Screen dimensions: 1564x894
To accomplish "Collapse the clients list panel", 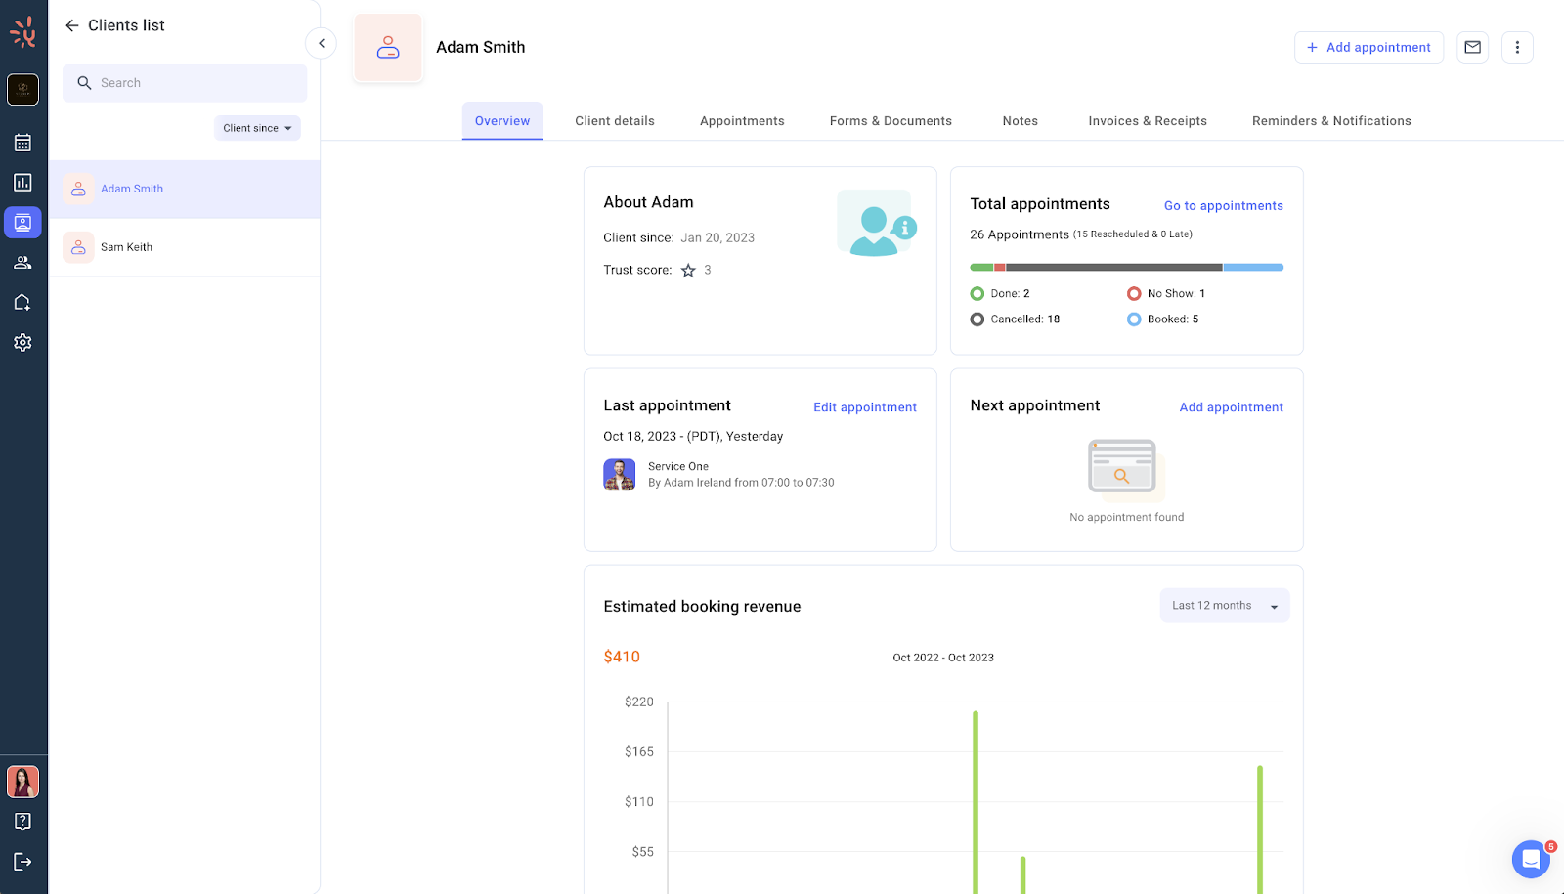I will [322, 43].
